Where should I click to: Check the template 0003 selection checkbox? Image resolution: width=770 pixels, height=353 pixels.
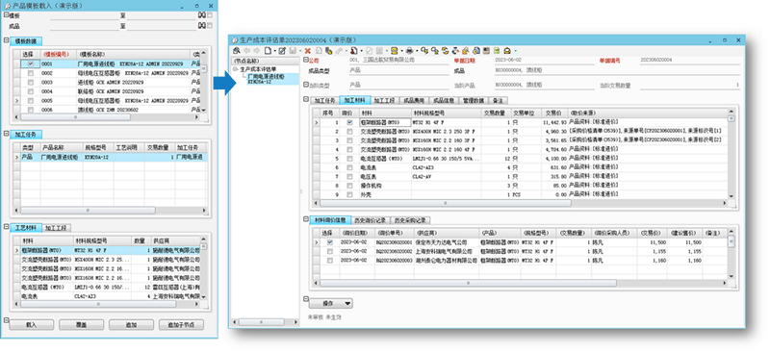coord(31,82)
